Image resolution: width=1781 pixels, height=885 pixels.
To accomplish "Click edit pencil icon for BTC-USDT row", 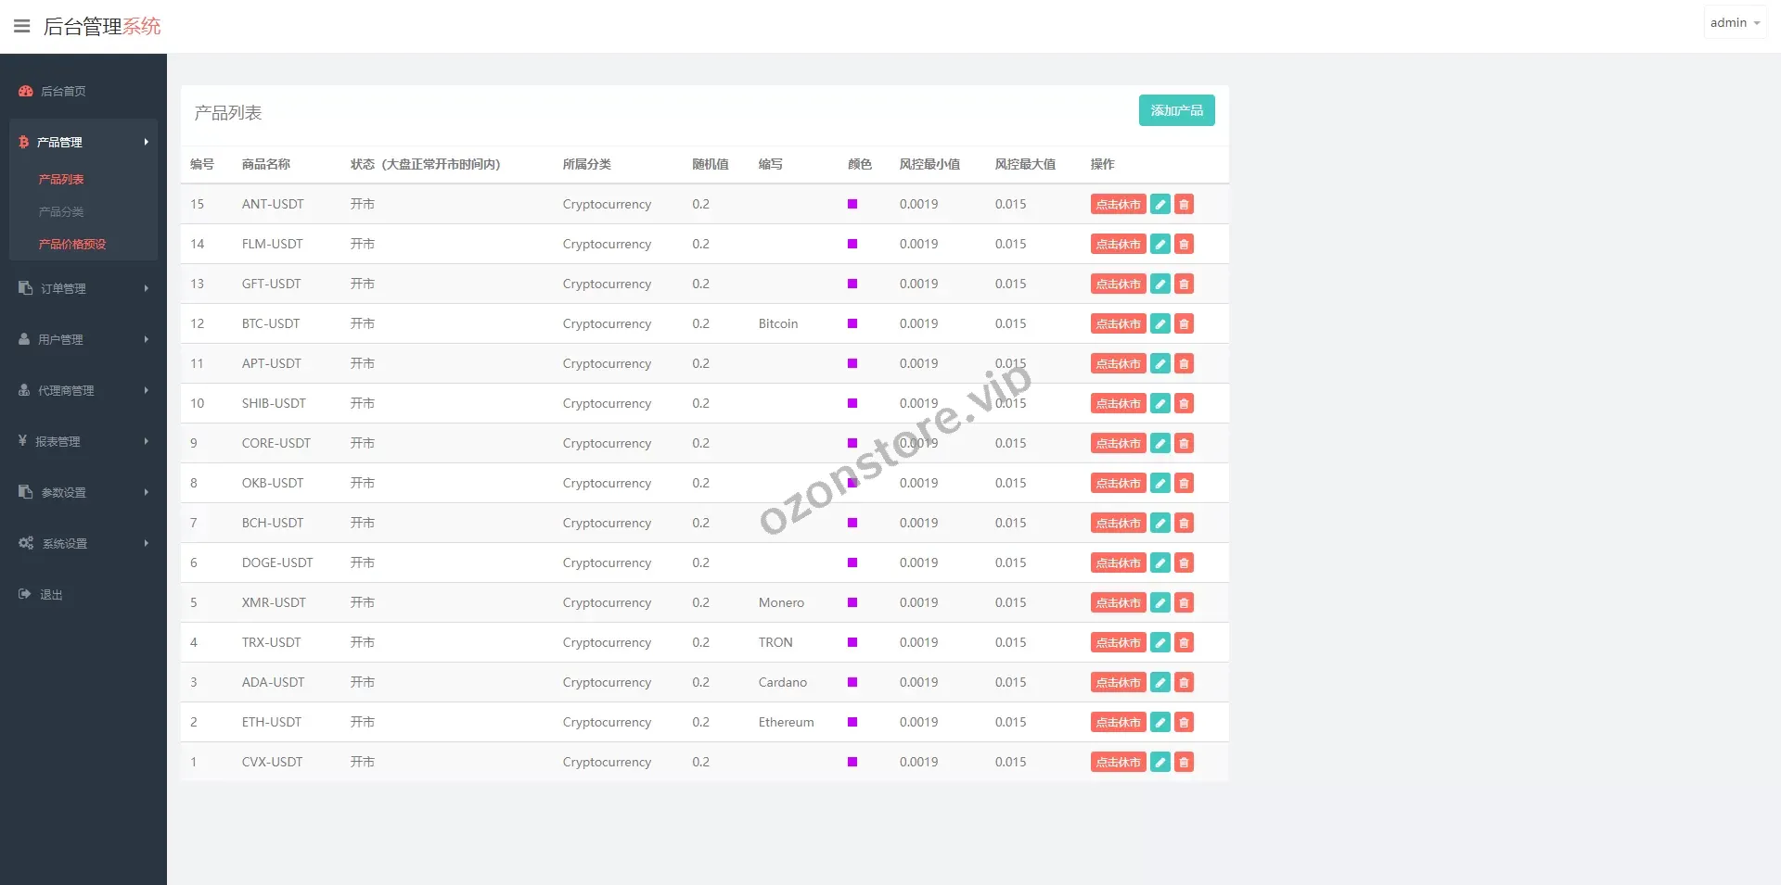I will tap(1160, 324).
